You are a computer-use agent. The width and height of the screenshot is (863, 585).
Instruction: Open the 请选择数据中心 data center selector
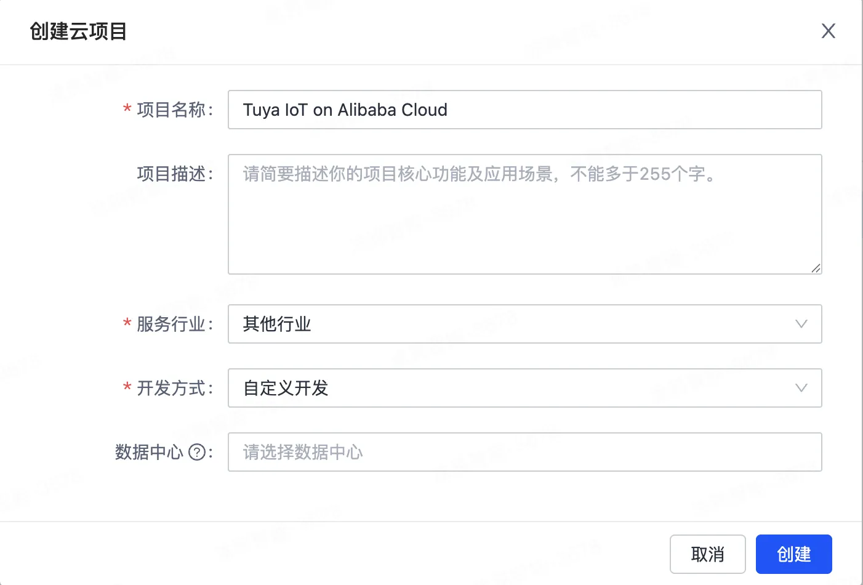click(x=524, y=452)
